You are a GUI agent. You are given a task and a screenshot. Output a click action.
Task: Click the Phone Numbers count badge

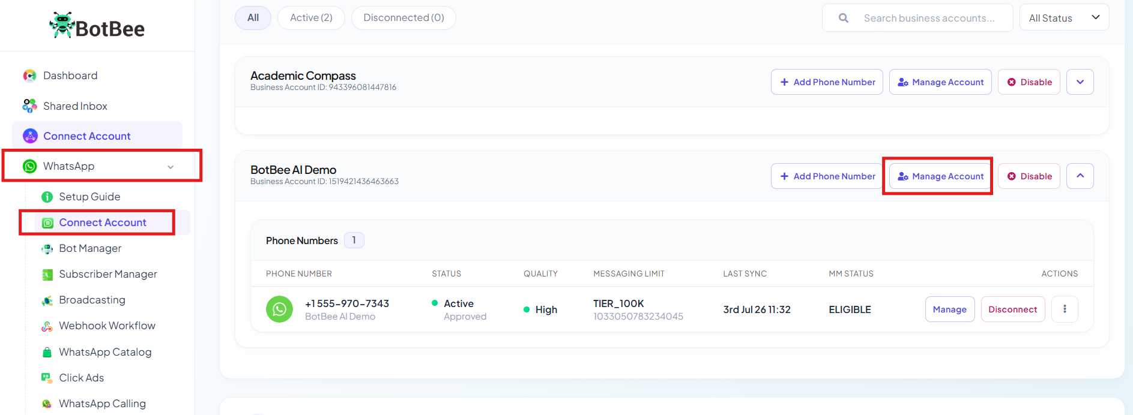pyautogui.click(x=354, y=240)
